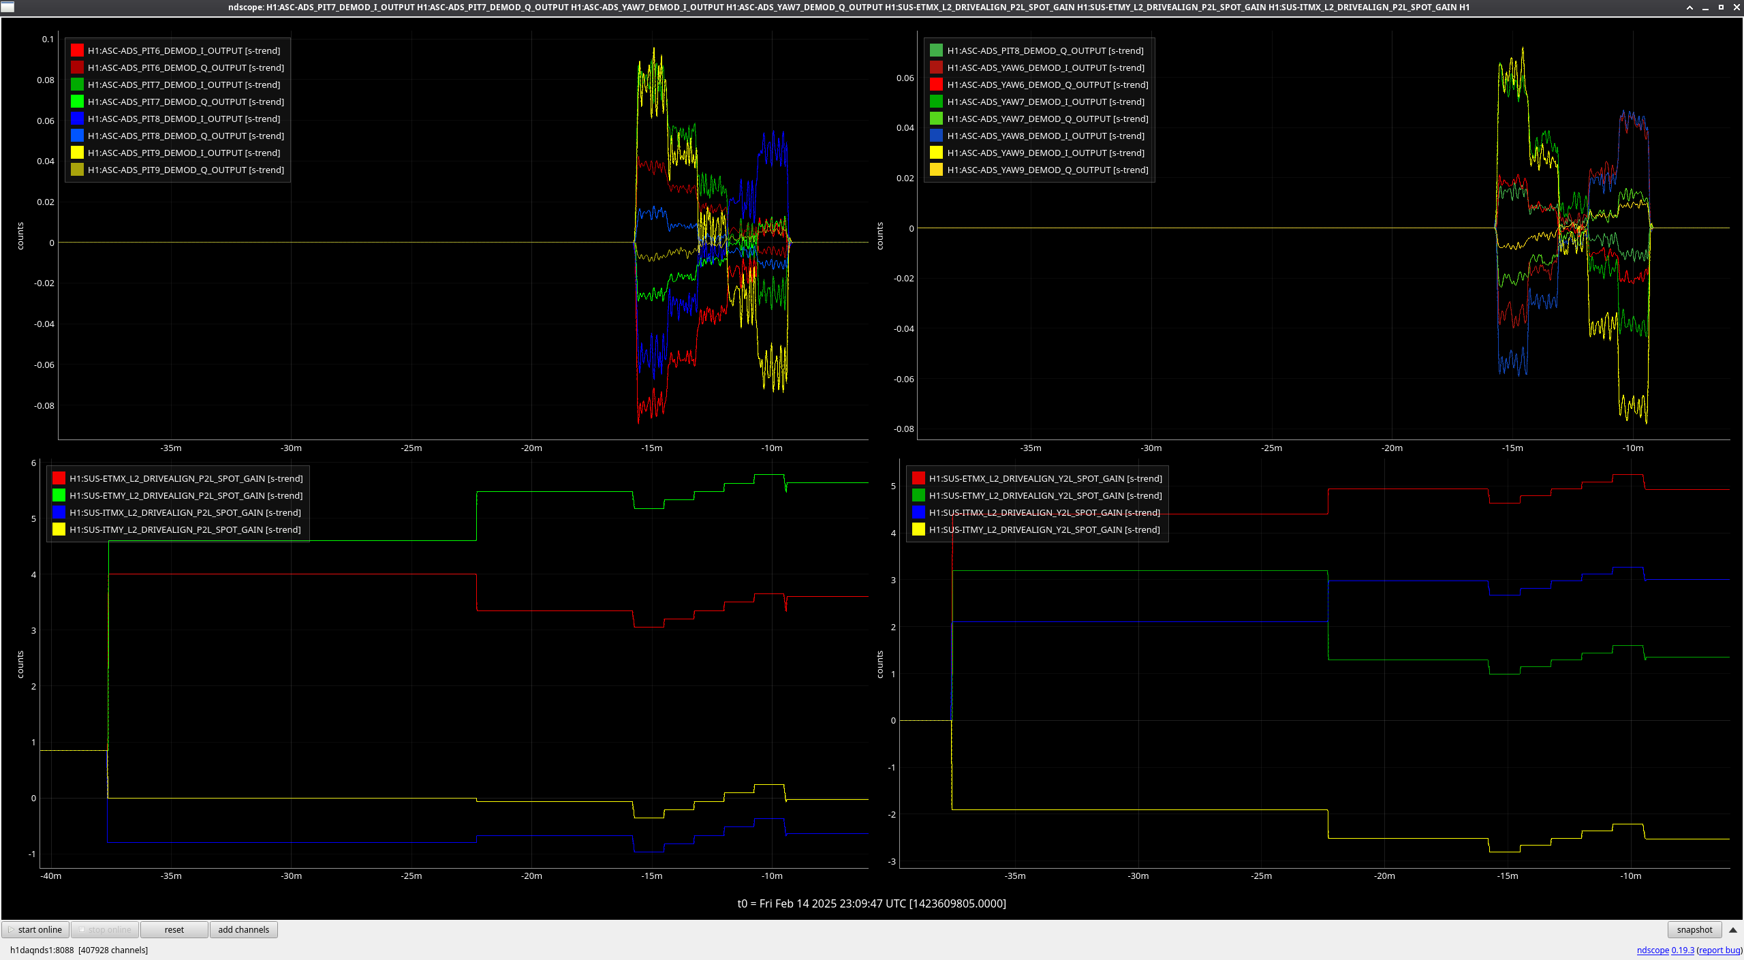Click yellow swatch for YAW9_DEMOD_I_OUTPUT
The width and height of the screenshot is (1744, 960).
(937, 153)
